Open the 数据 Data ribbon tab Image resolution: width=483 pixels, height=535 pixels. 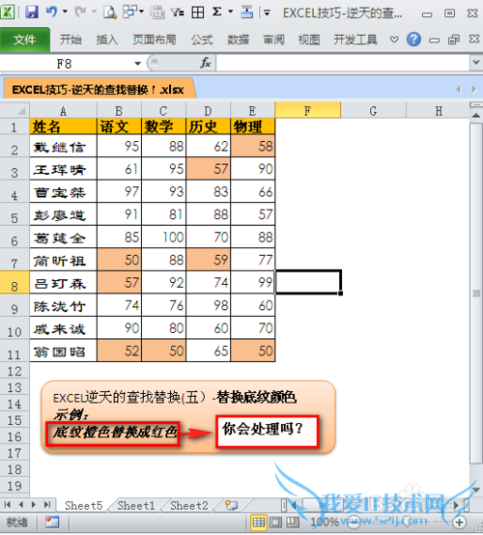238,40
